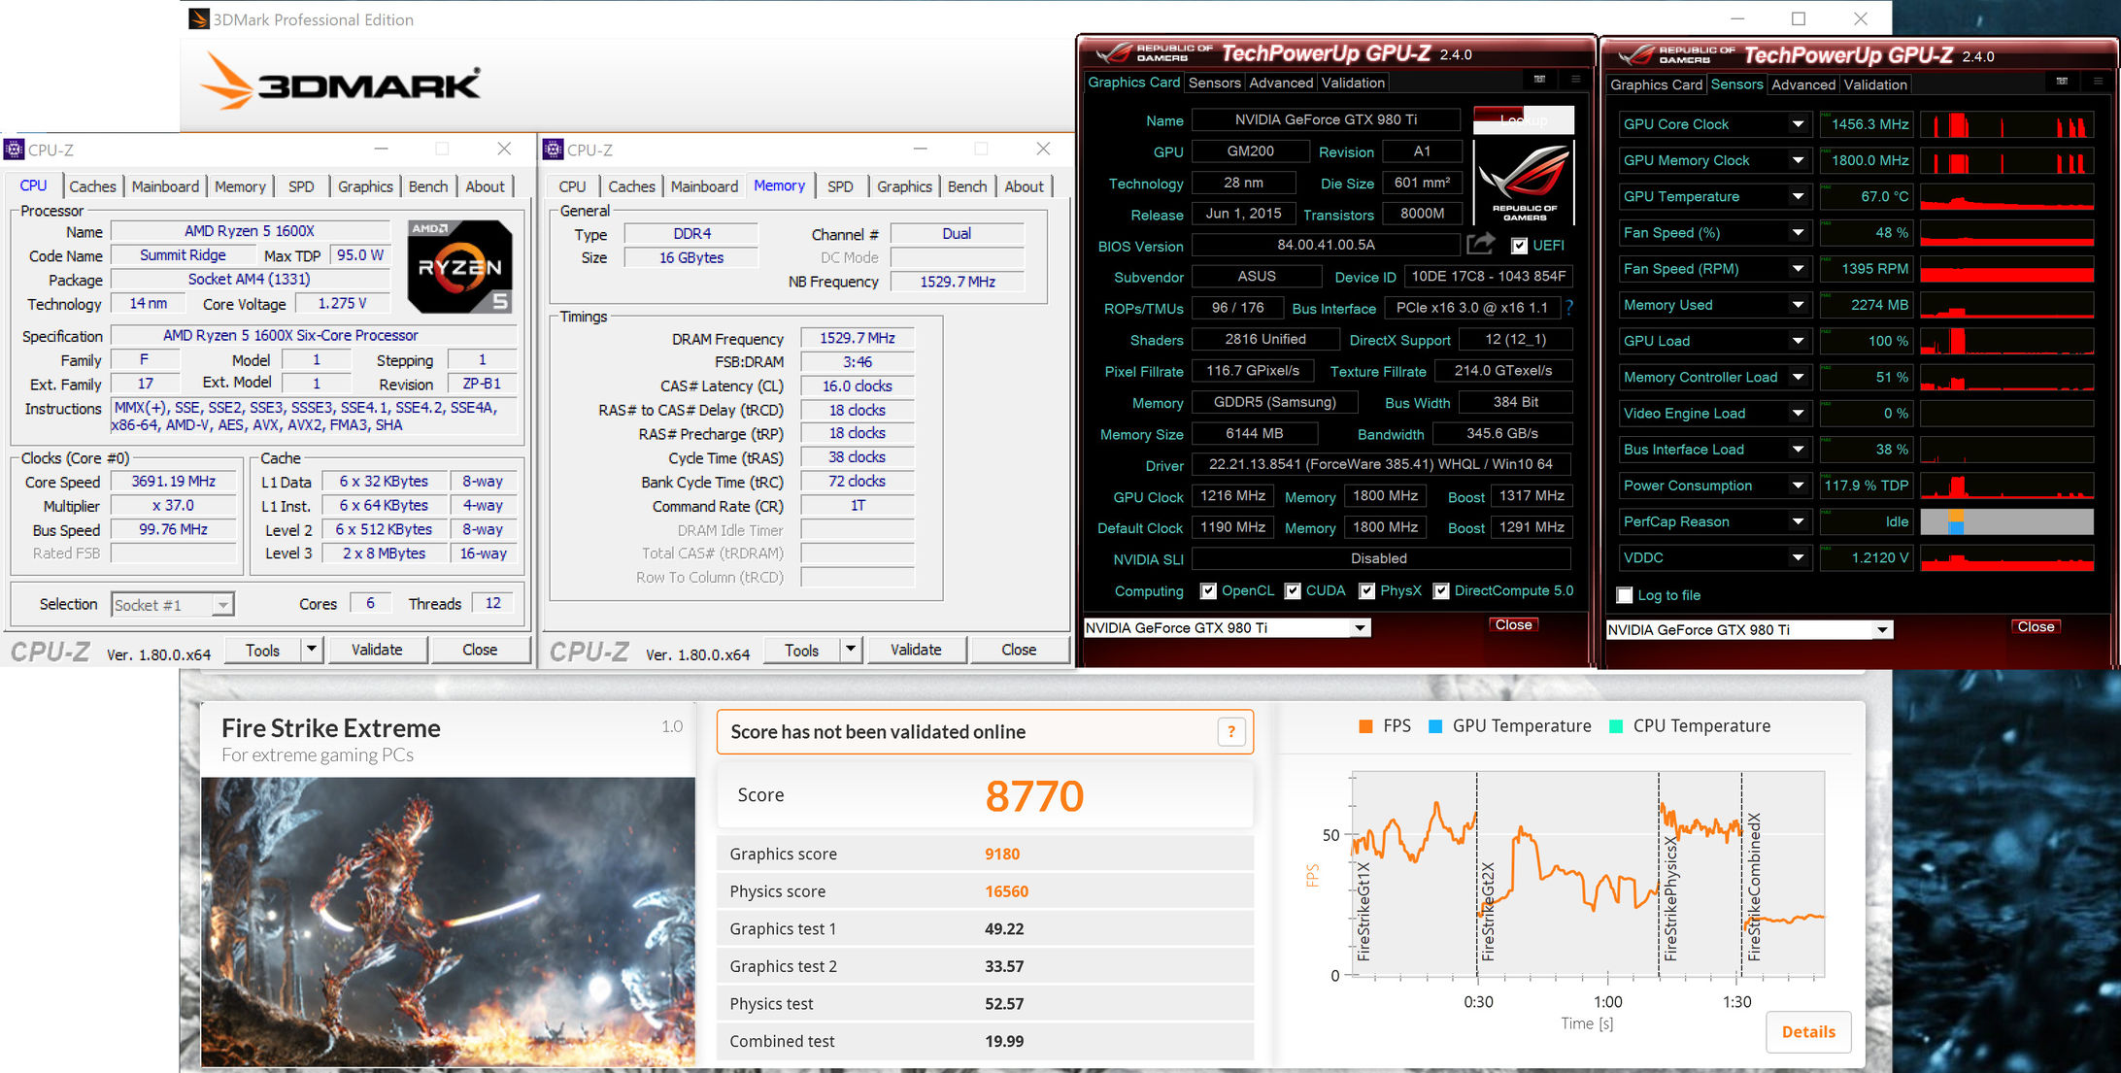This screenshot has width=2121, height=1073.
Task: Open Bench tab in left CPU-Z window
Action: (428, 186)
